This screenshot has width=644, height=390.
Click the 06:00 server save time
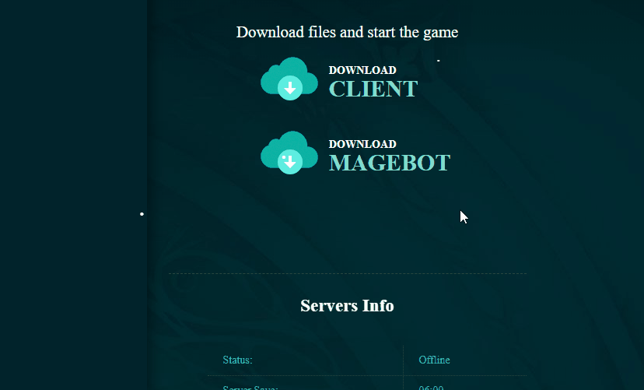coord(431,386)
